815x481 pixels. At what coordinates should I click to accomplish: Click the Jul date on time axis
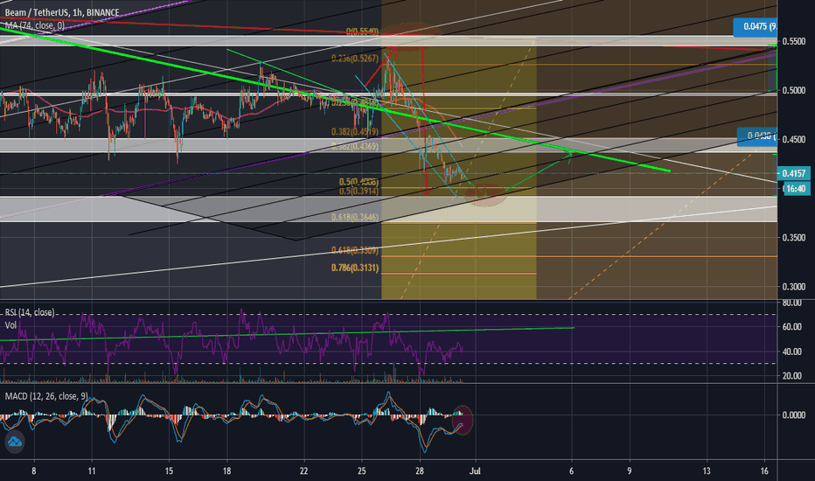tap(475, 471)
